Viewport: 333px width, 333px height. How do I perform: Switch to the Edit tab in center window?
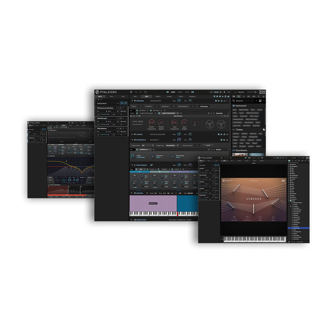pos(147,96)
